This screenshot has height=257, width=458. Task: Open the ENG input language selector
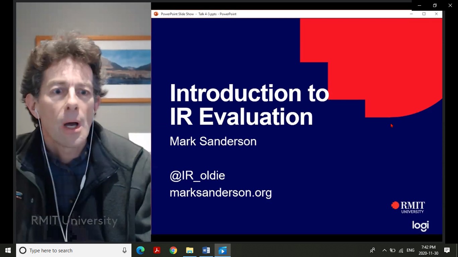tap(410, 250)
